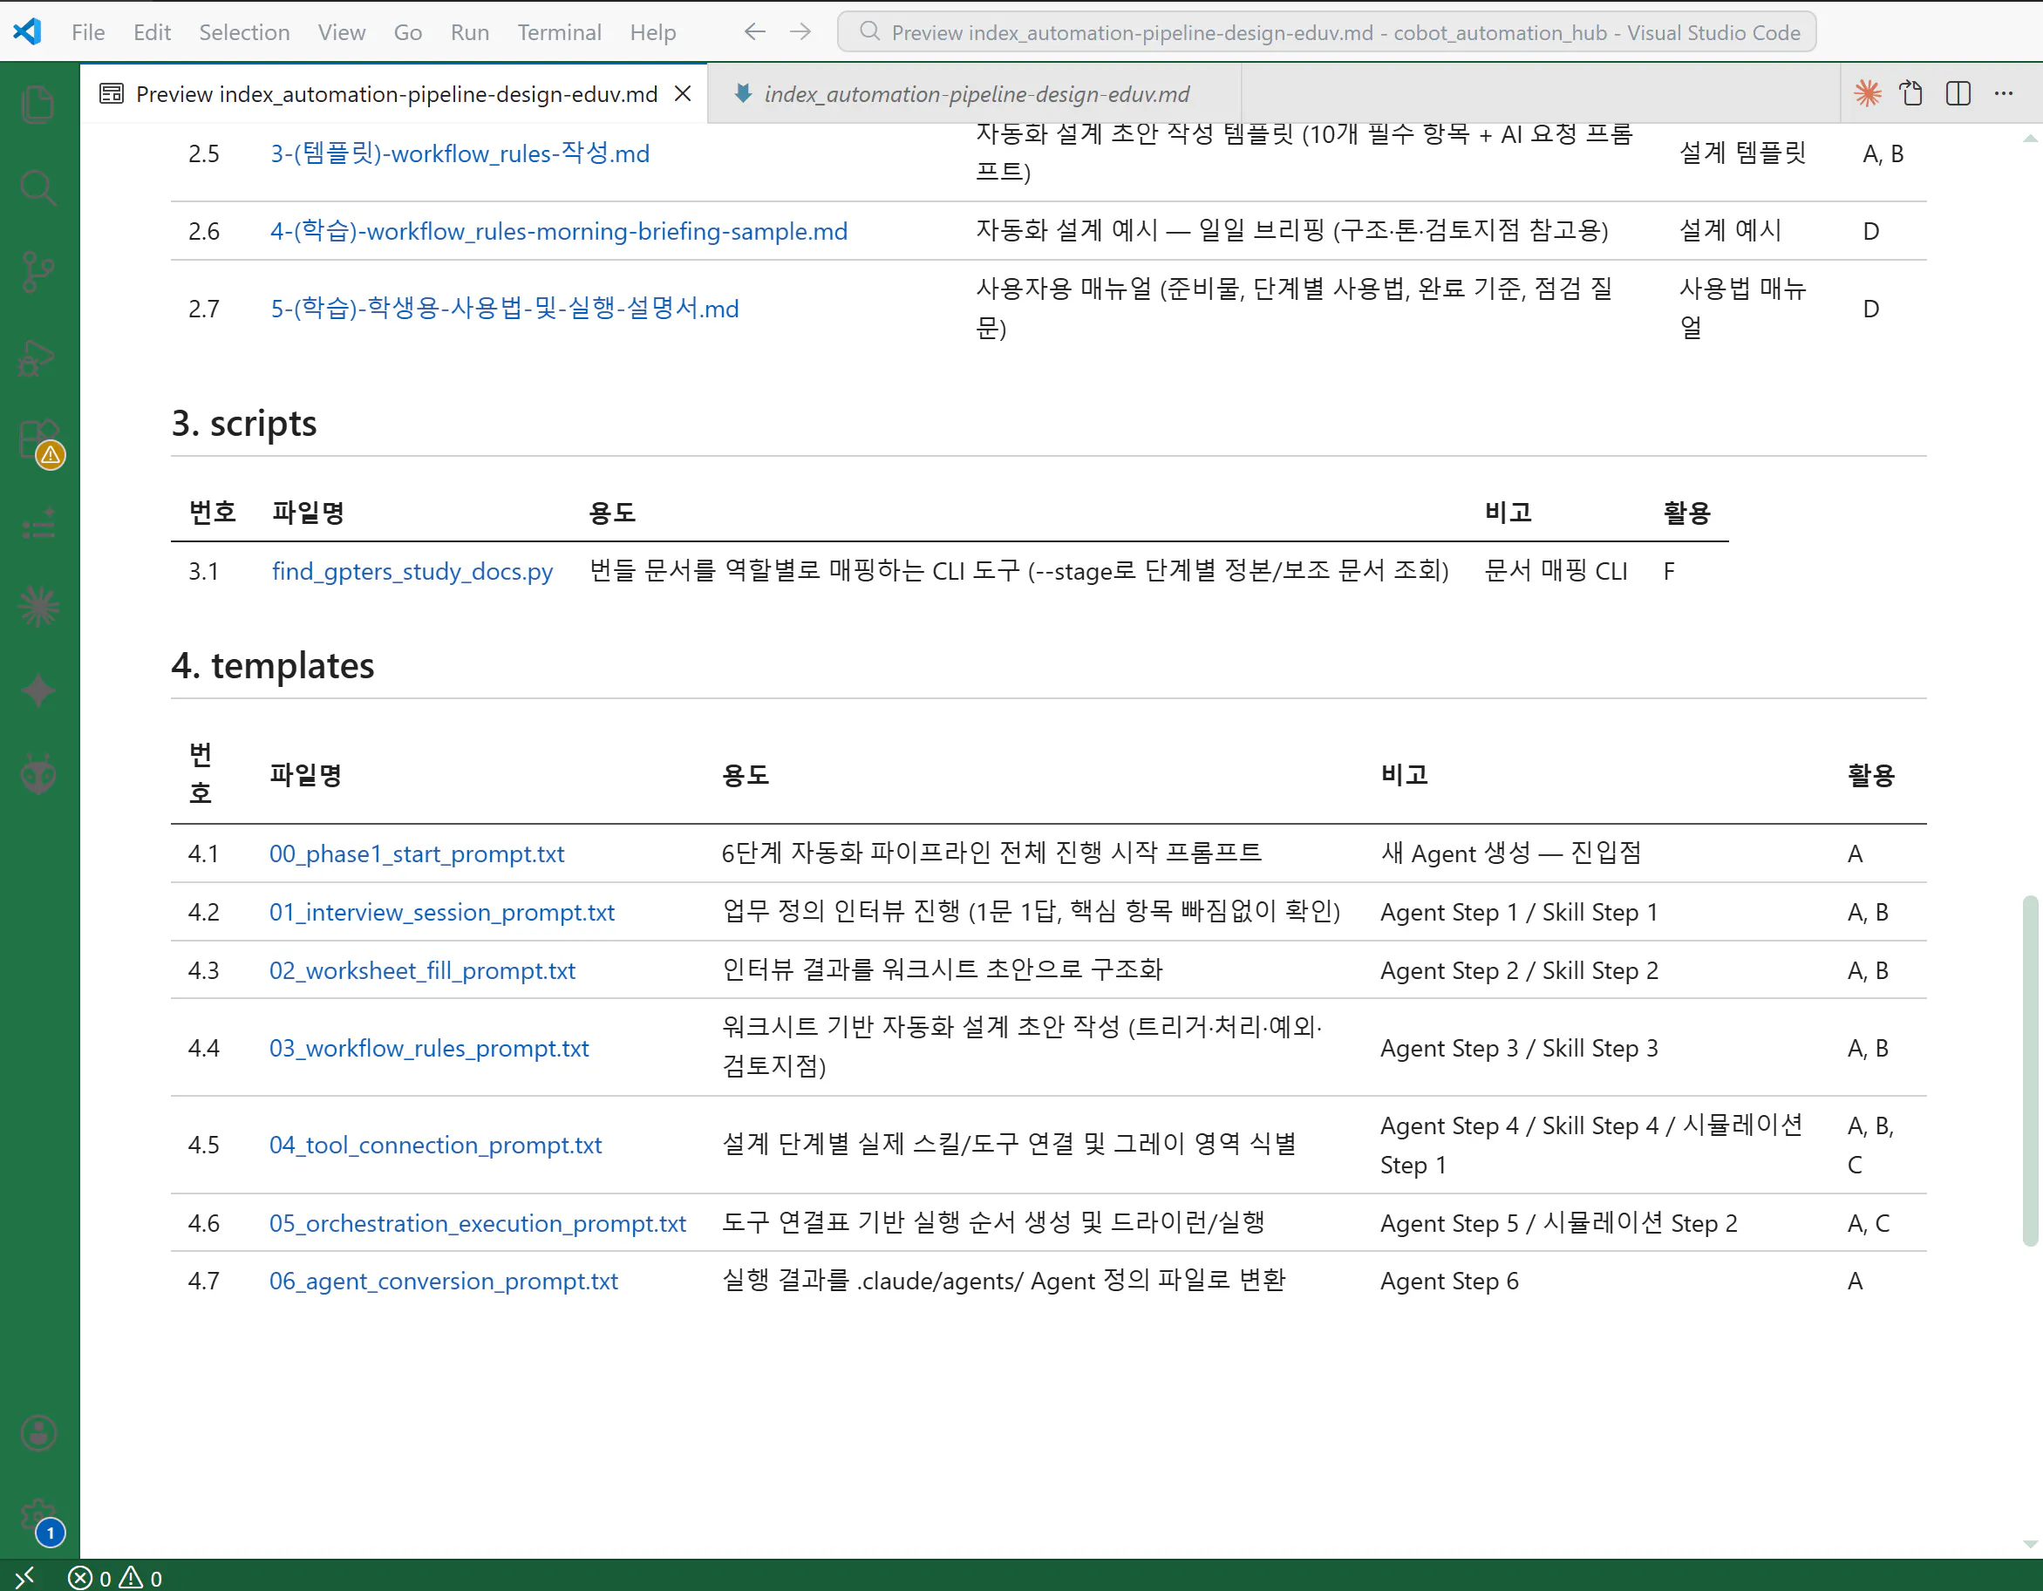Click scrollbar up arrow in preview
The image size is (2043, 1591).
(2030, 139)
